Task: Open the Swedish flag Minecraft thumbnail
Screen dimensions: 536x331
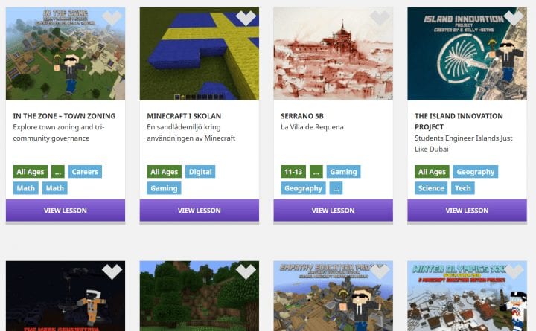Action: [x=200, y=54]
